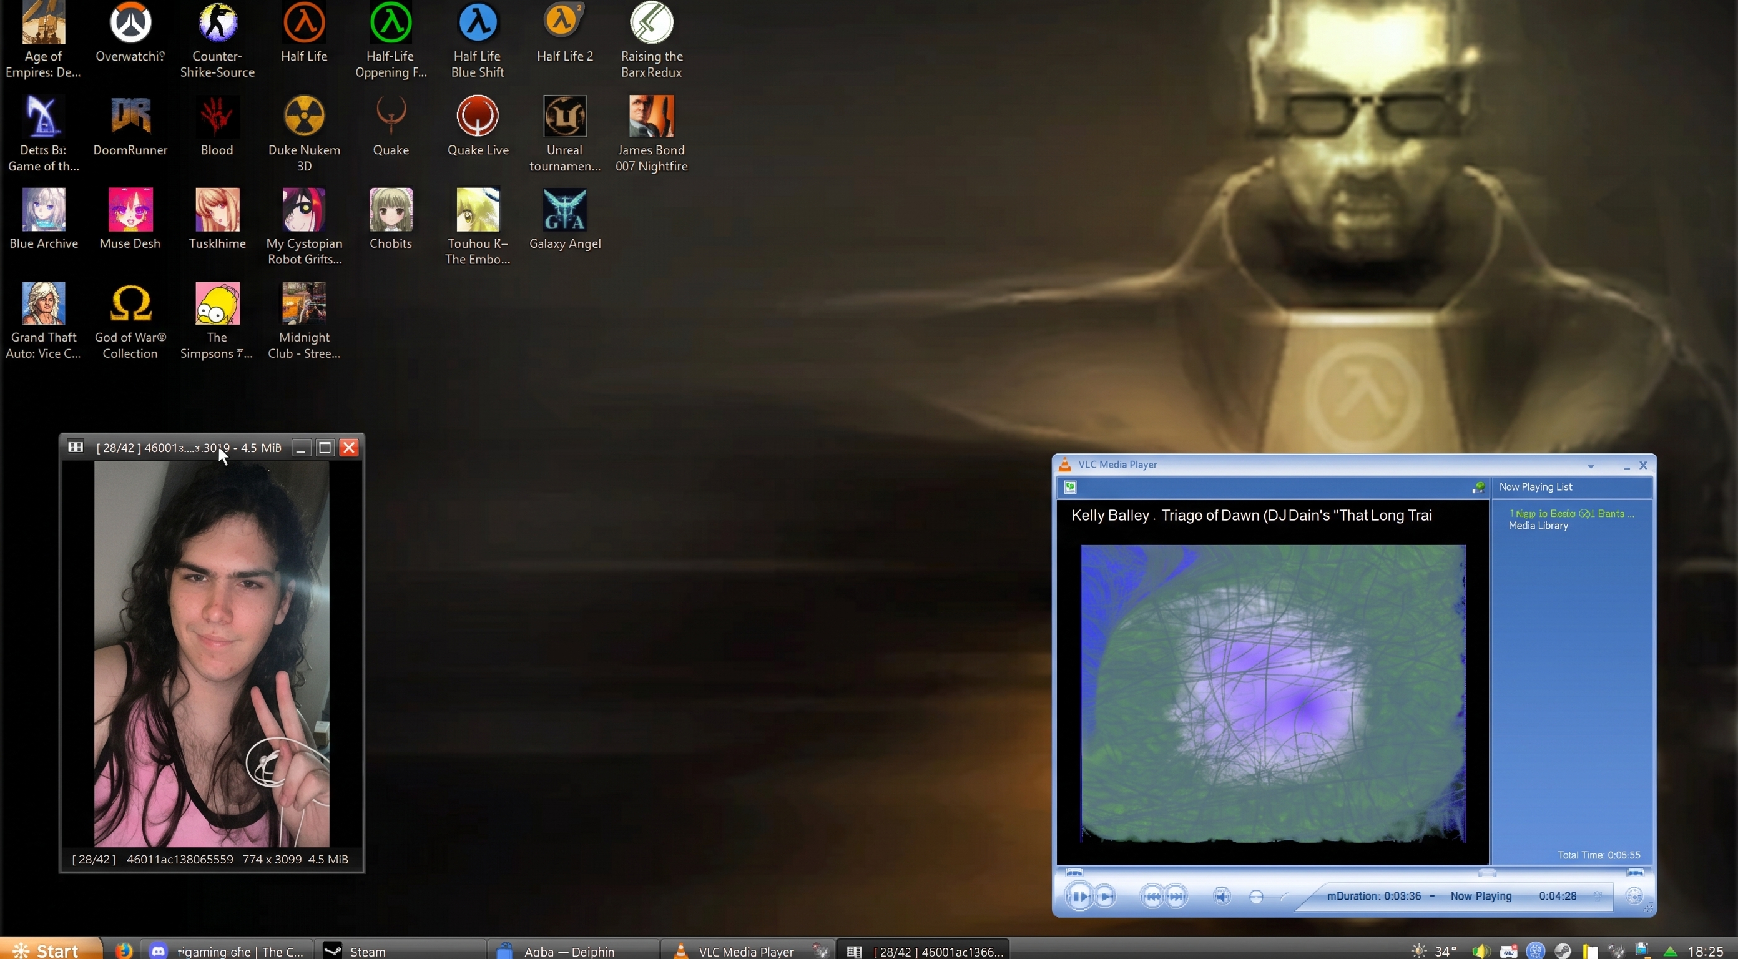The width and height of the screenshot is (1738, 959).
Task: Open the clipboard icon in the system tray
Action: click(1589, 951)
